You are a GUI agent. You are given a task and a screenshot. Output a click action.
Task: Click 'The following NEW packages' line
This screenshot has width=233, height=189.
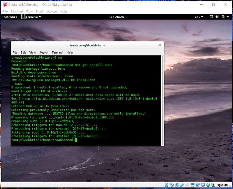53,80
